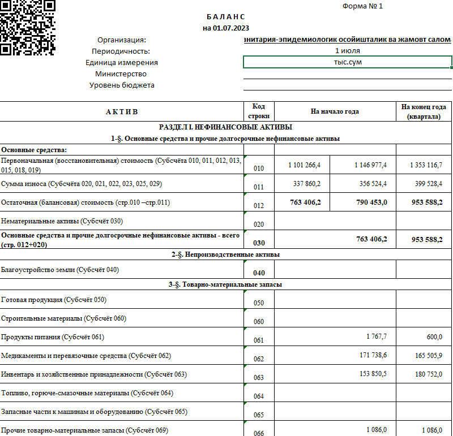Click 'Запасные части к машинам' label
Image resolution: width=453 pixels, height=436 pixels.
point(94,412)
